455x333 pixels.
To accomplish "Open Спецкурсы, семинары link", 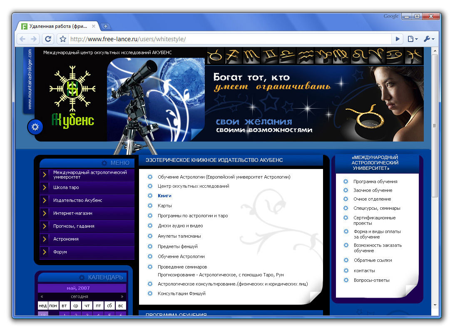I will (x=377, y=208).
